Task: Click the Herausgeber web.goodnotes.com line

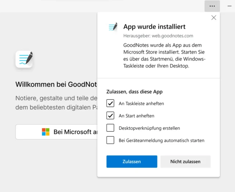Action: point(158,36)
